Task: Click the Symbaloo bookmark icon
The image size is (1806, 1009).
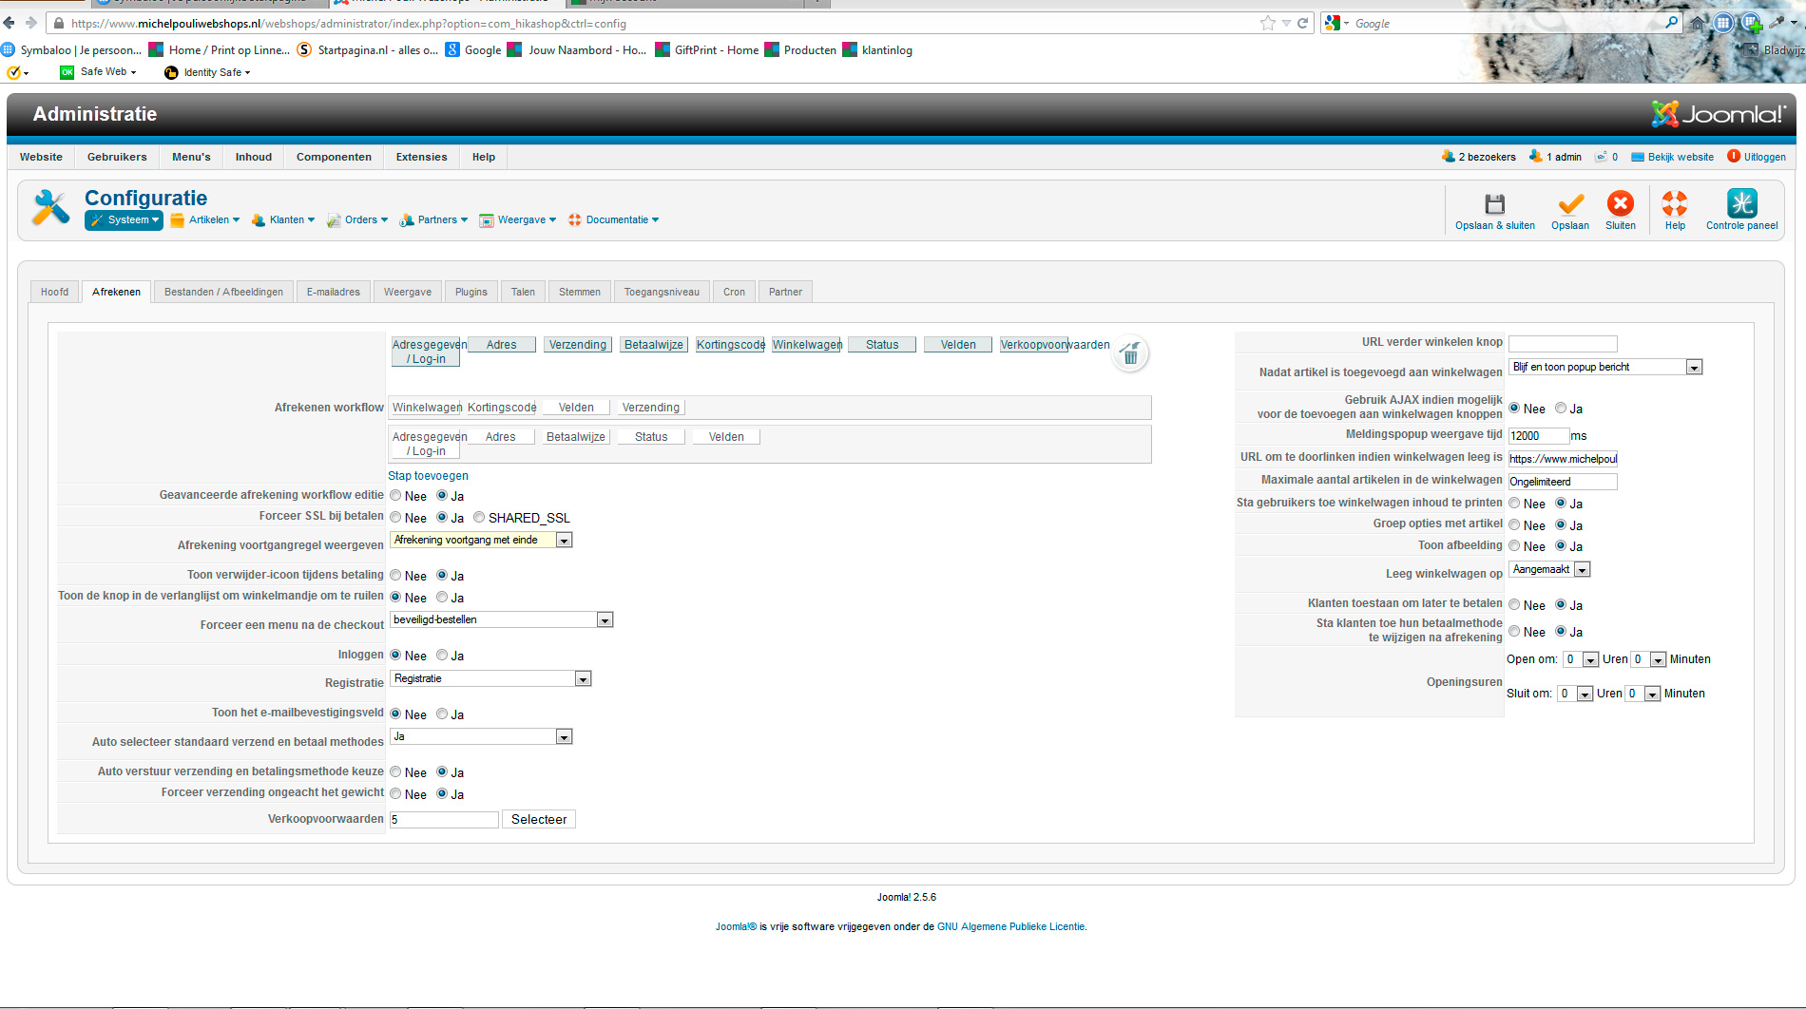Action: [9, 50]
